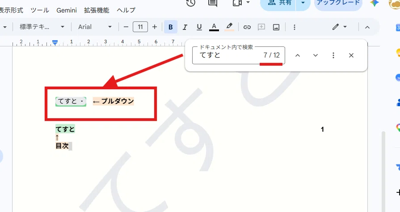Open the Gemini menu
The height and width of the screenshot is (212, 400).
(x=67, y=10)
